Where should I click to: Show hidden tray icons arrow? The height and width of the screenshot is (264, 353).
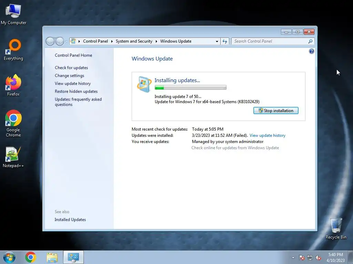click(293, 257)
